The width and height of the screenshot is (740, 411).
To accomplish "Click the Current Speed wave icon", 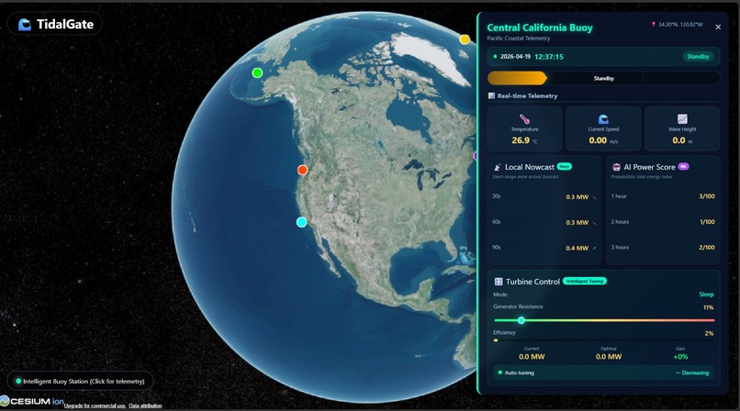I will 603,118.
